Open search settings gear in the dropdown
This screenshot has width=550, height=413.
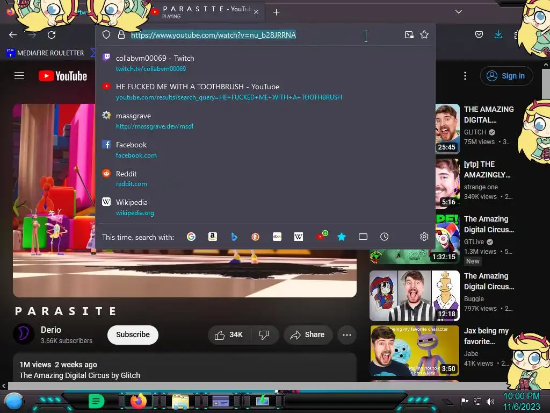click(424, 237)
